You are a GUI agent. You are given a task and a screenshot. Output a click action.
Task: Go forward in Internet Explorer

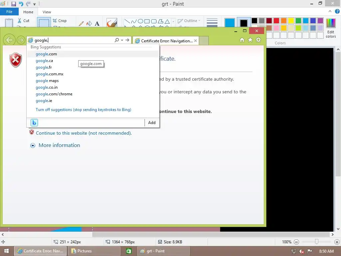pyautogui.click(x=21, y=40)
